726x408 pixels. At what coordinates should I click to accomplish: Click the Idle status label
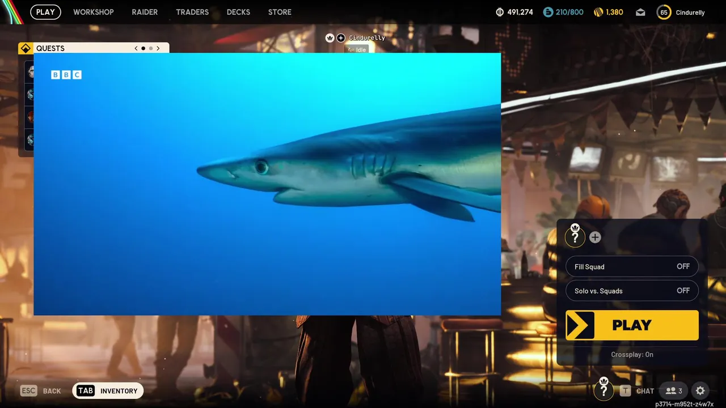[357, 49]
